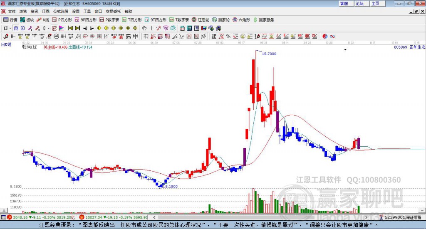The height and width of the screenshot is (229, 426).
Task: Jump to first bar icon
Action: 70,28
